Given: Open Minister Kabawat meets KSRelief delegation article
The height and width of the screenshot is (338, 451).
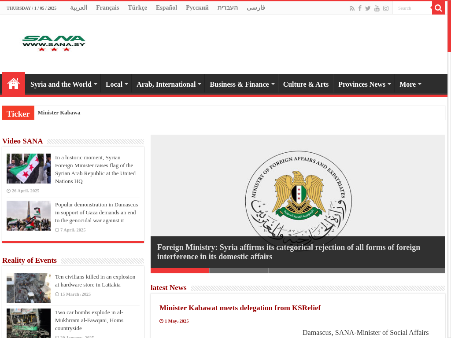Looking at the screenshot, I should [x=240, y=308].
